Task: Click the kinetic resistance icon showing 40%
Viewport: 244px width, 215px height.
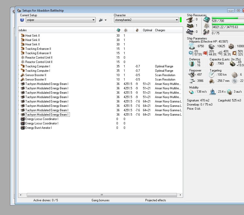Action: pos(220,53)
